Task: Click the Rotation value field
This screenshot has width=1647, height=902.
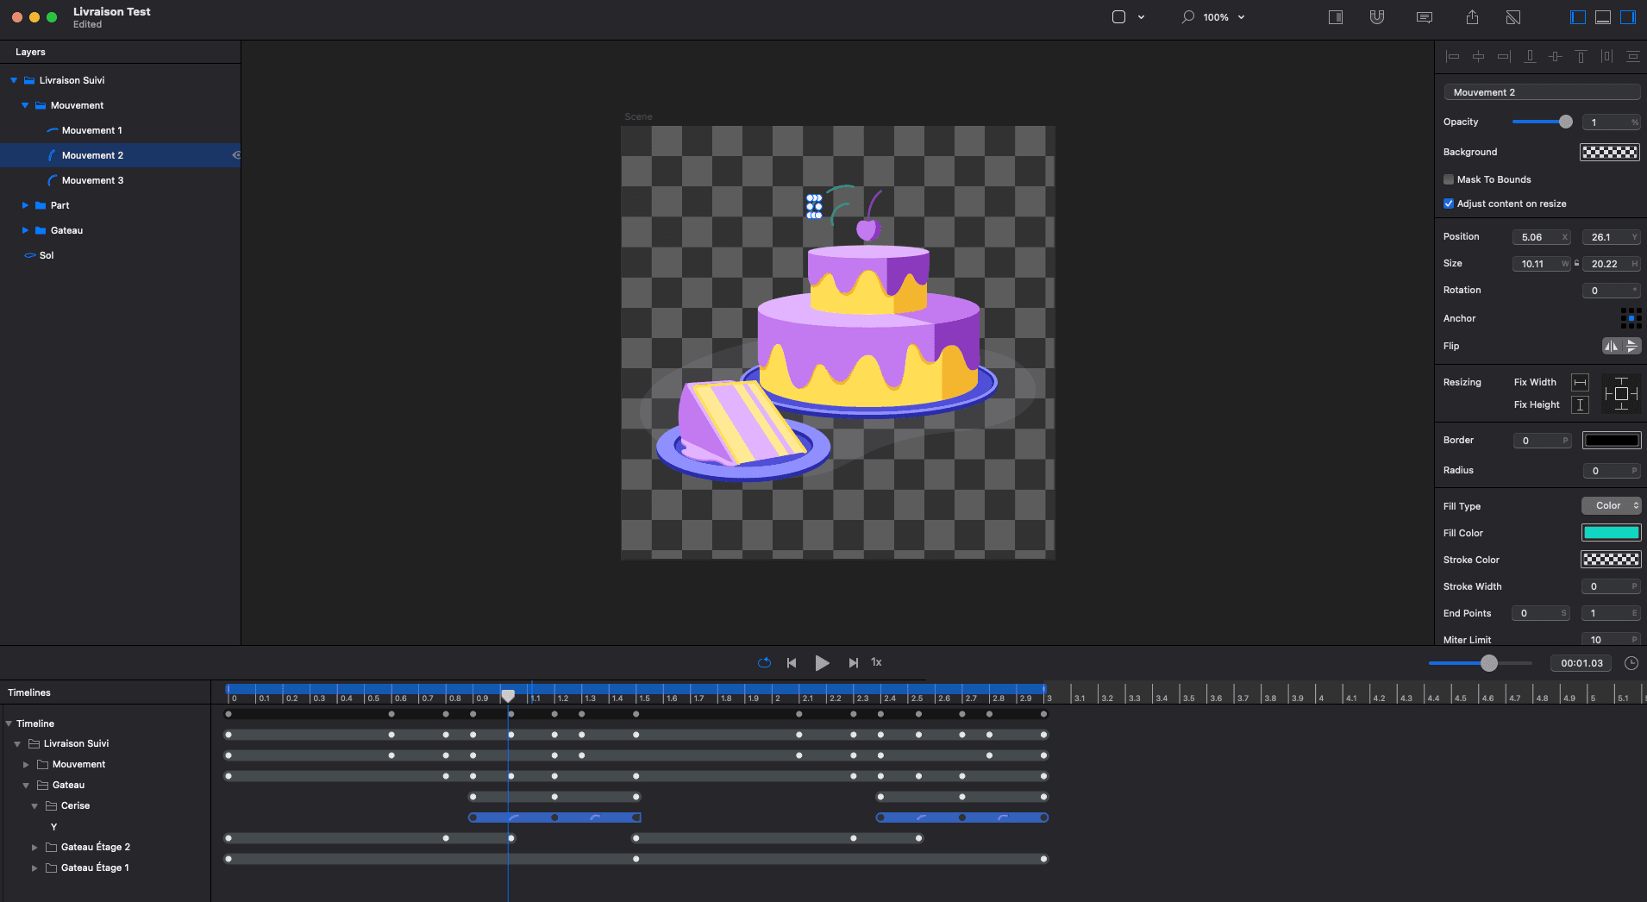Action: [x=1611, y=291]
